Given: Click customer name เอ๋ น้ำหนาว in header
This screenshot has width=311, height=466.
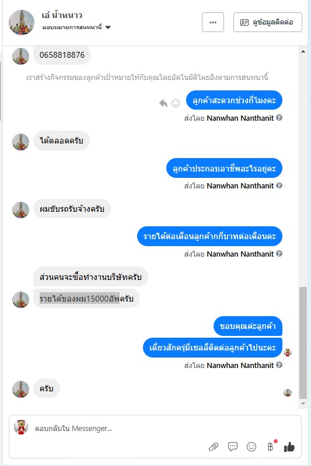Looking at the screenshot, I should [x=62, y=15].
